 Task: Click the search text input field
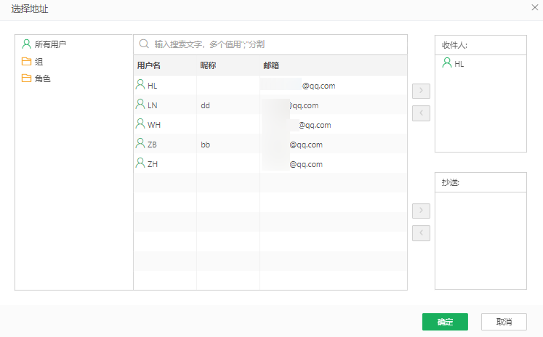276,44
